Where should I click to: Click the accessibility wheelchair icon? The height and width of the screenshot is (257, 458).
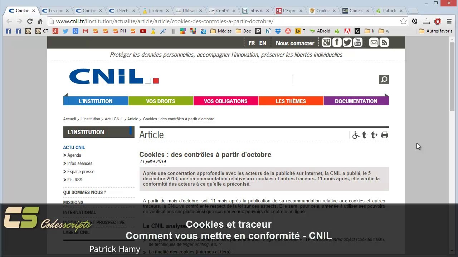356,135
